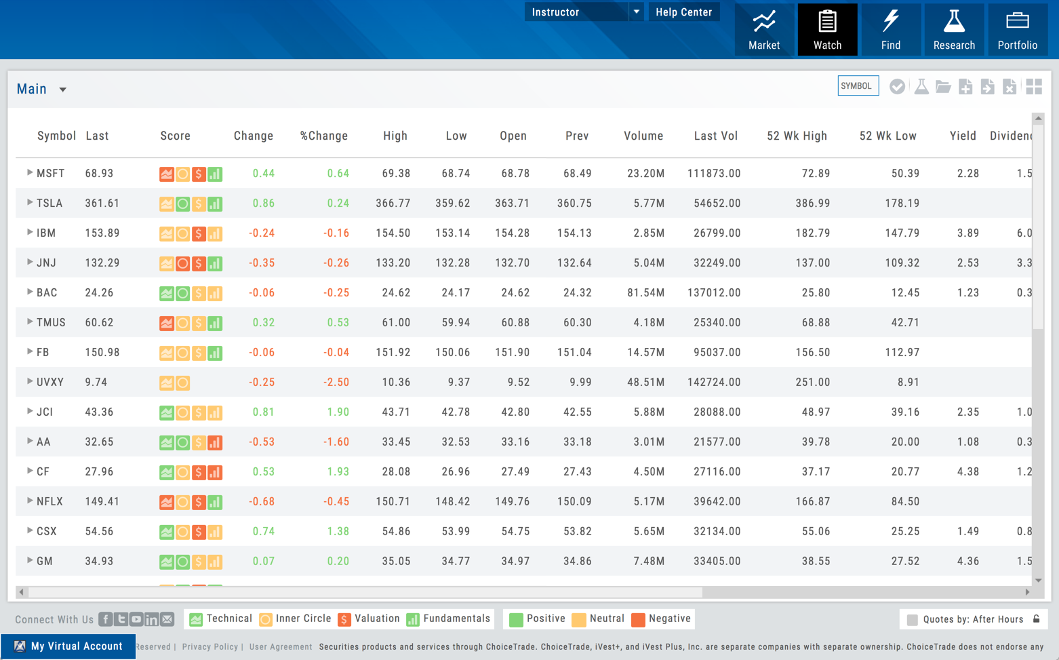Follow the Privacy Policy link
Image resolution: width=1059 pixels, height=660 pixels.
(210, 647)
